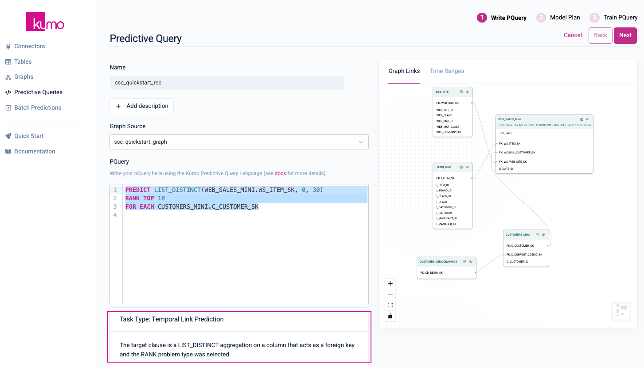The width and height of the screenshot is (644, 367).
Task: Toggle visibility eye on CUSTOMER_DEMOGRAPHICS node
Action: pyautogui.click(x=471, y=262)
